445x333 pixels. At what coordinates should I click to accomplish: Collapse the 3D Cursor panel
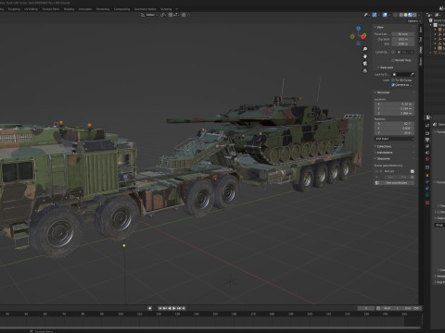pos(382,92)
